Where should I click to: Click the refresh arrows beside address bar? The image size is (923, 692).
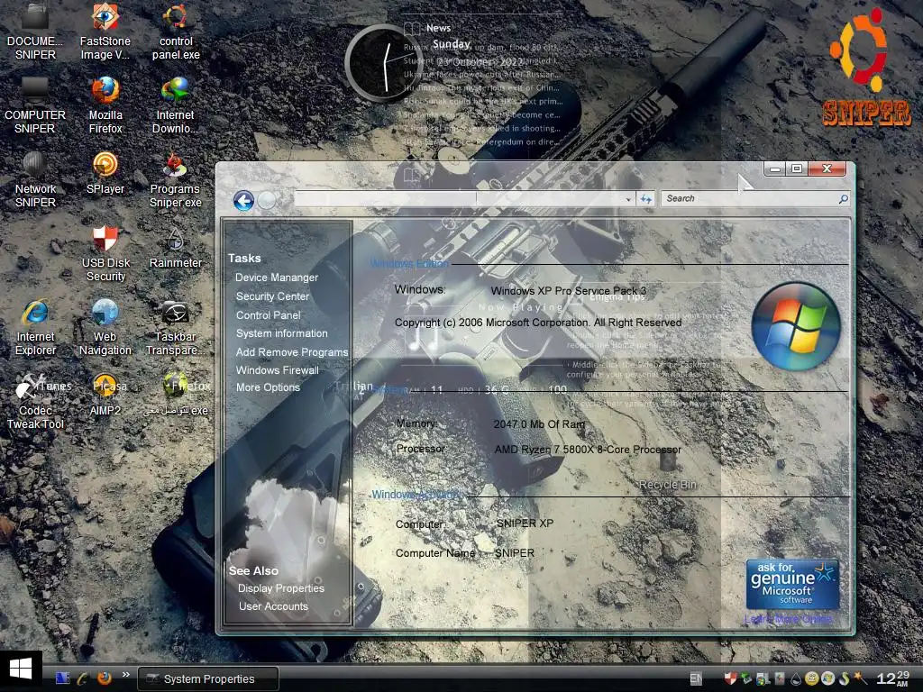[x=645, y=199]
